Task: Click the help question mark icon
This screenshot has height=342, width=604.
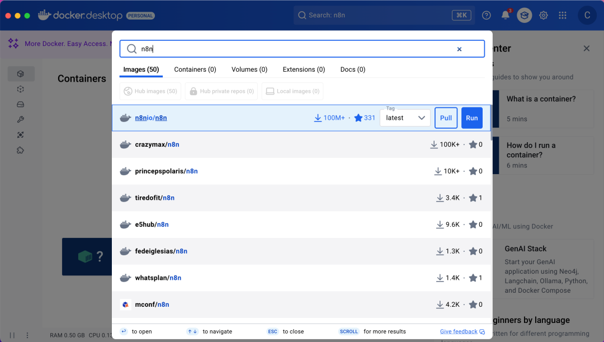Action: [487, 15]
